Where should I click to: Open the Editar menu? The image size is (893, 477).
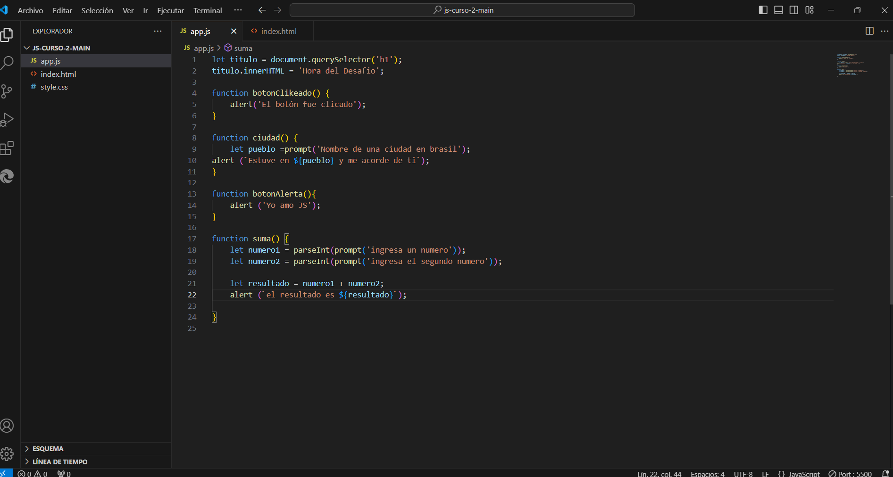62,10
